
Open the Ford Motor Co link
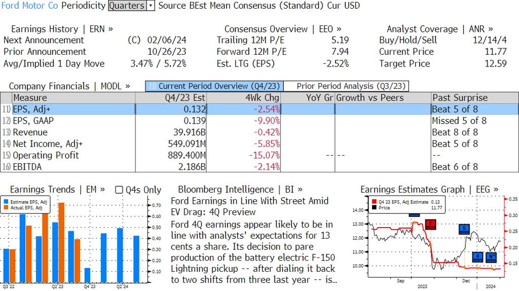pyautogui.click(x=30, y=6)
